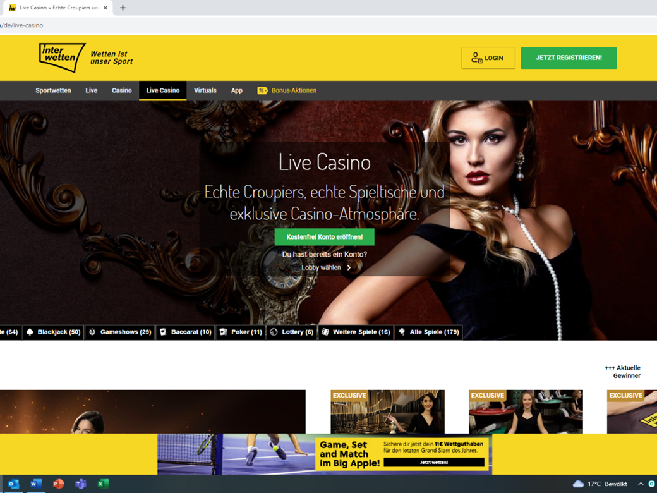Launch Excel from the taskbar
The image size is (657, 493).
[103, 484]
